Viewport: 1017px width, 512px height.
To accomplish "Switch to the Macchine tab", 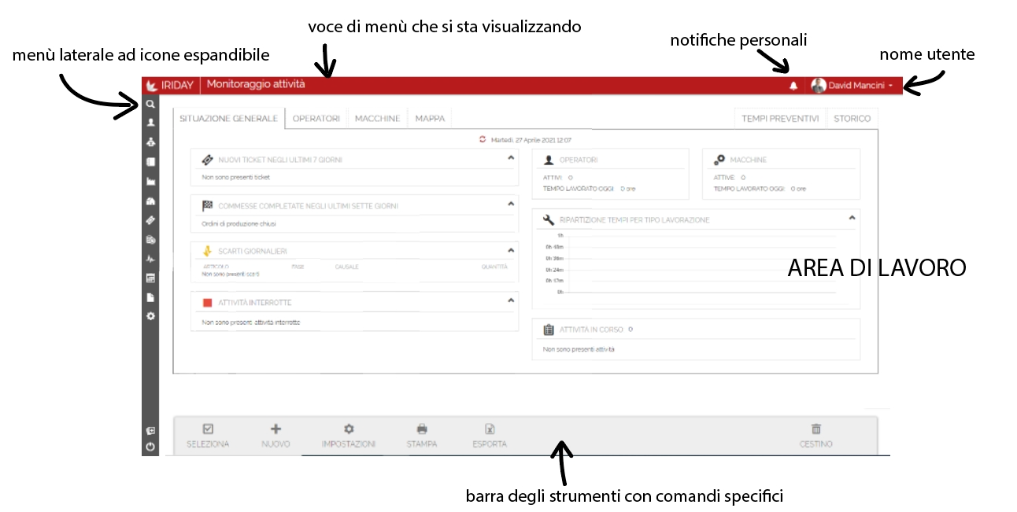I will pyautogui.click(x=377, y=119).
